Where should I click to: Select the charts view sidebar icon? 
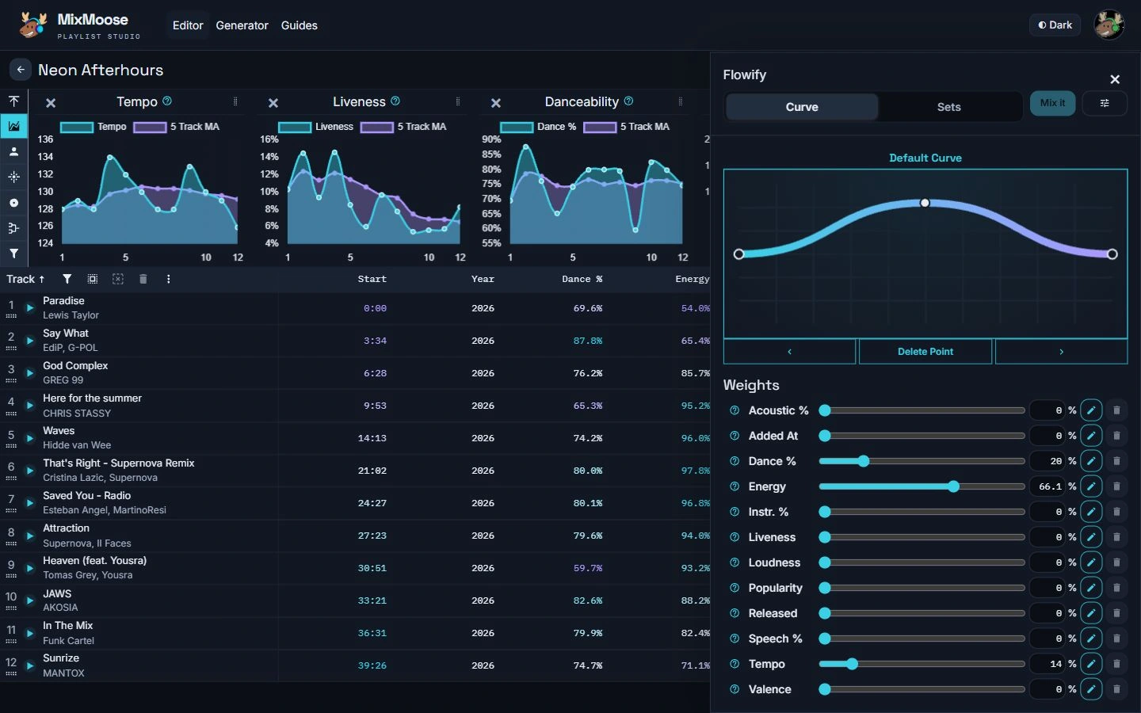[x=13, y=126]
